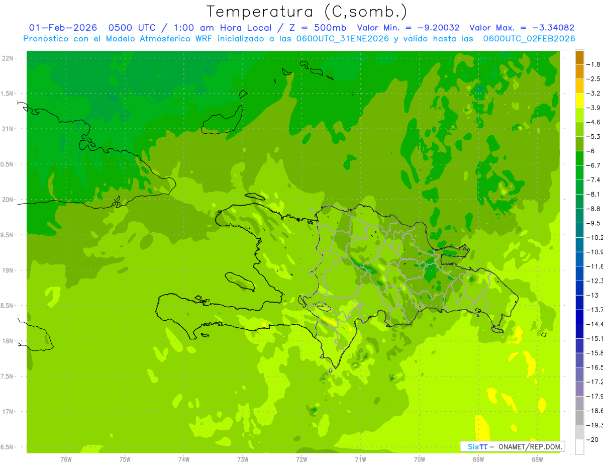Click the "-6" colorbar label

(591, 151)
